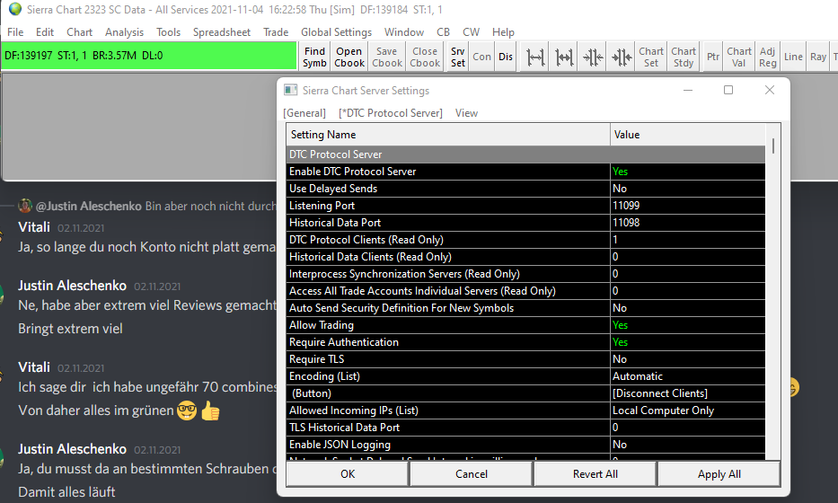Click the Setting Name column header
This screenshot has height=503, width=838.
click(448, 135)
